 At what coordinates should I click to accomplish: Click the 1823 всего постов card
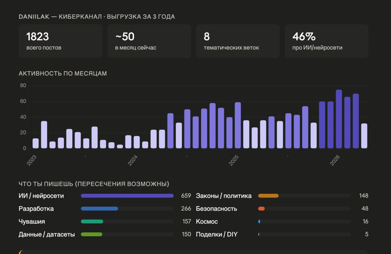tap(60, 41)
